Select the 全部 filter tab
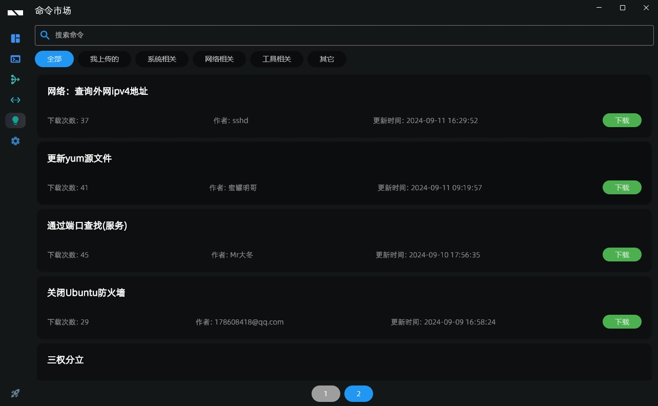The image size is (658, 406). point(54,59)
